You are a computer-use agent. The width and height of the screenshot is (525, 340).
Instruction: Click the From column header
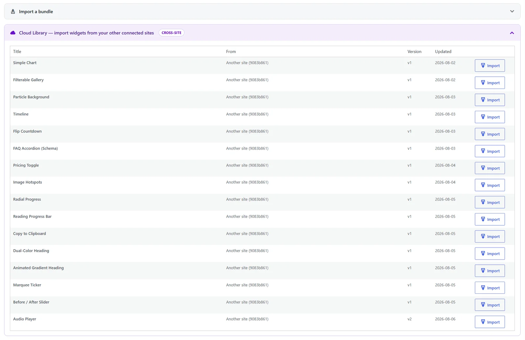pyautogui.click(x=231, y=51)
